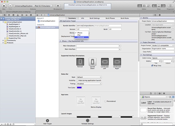Expand the Frameworks folder
This screenshot has width=175, height=126.
click(x=3, y=40)
